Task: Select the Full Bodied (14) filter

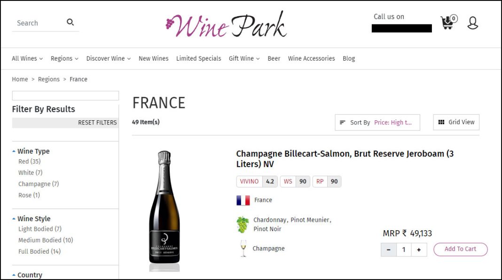Action: click(x=39, y=251)
